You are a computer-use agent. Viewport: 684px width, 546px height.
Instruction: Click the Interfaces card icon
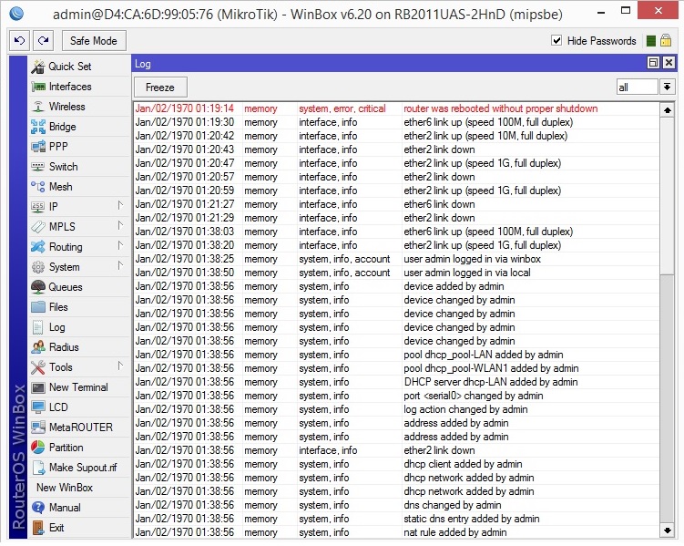38,87
